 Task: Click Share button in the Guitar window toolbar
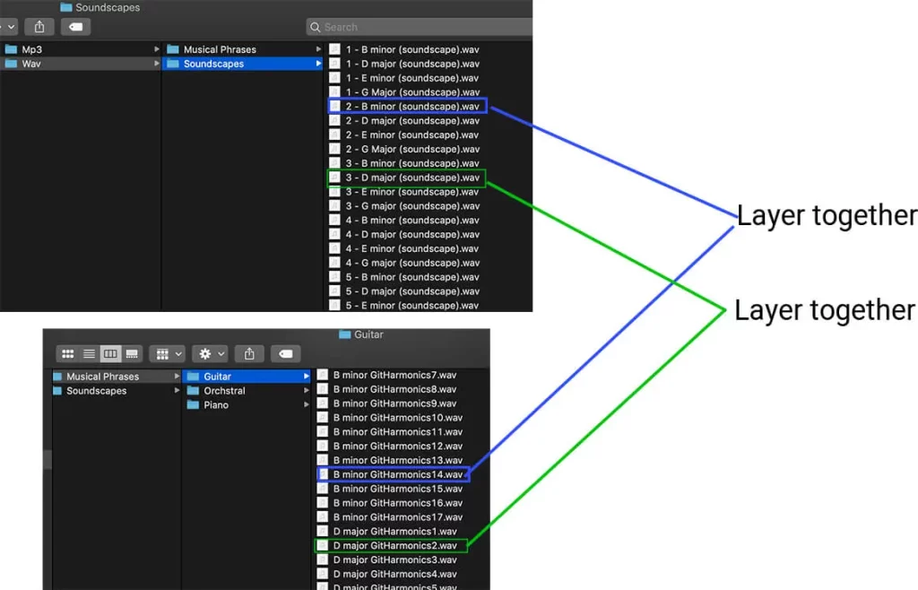250,354
